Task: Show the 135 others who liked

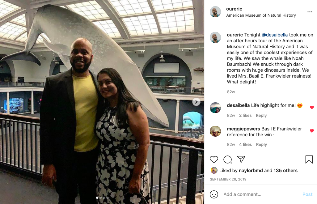Action: click(x=285, y=170)
